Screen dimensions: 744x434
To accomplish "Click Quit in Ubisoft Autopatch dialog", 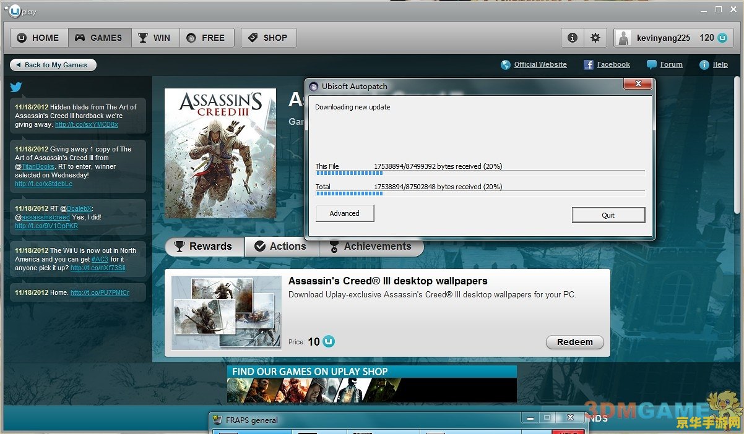I will (x=608, y=215).
